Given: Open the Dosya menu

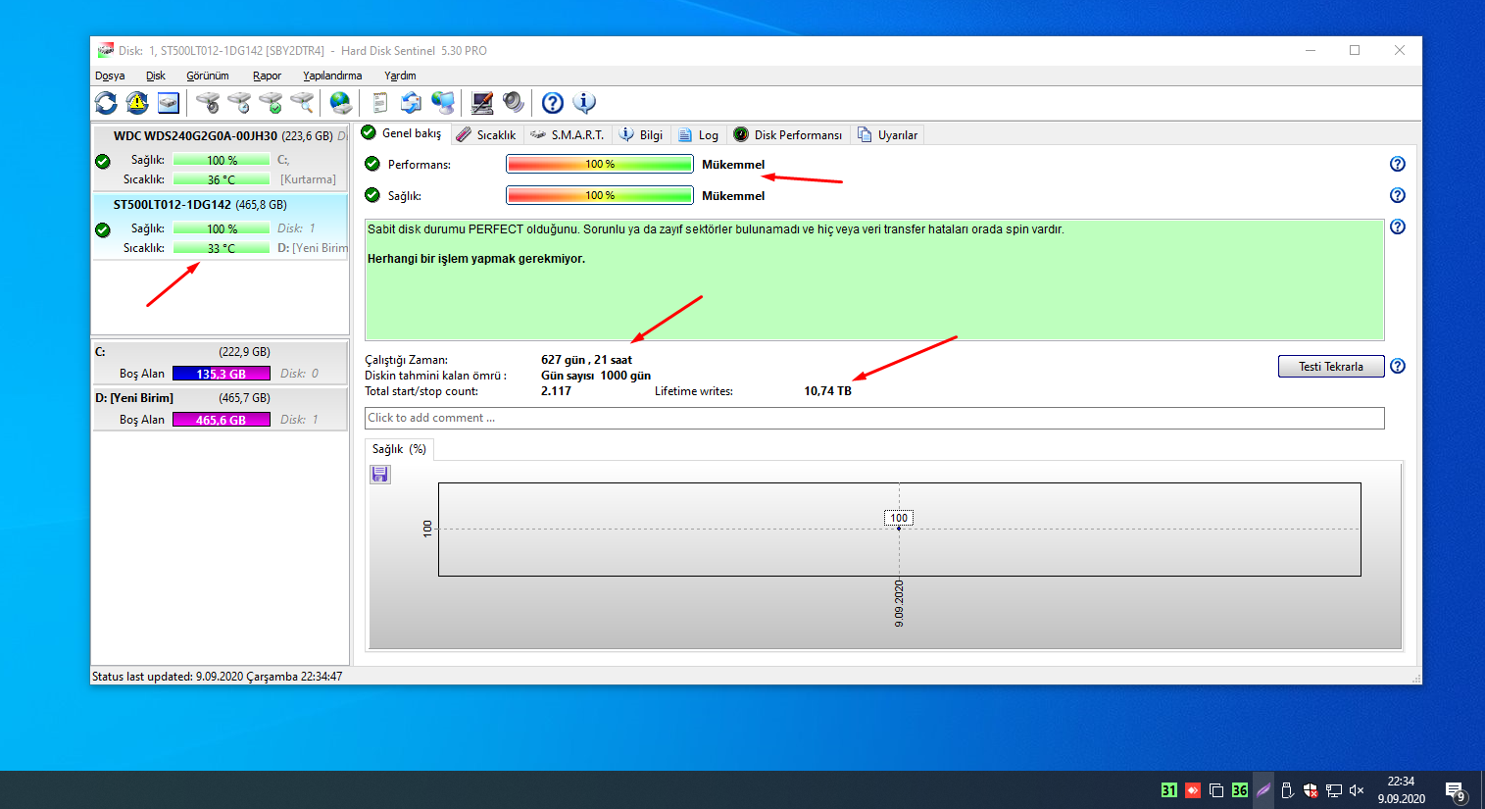Looking at the screenshot, I should (x=110, y=76).
